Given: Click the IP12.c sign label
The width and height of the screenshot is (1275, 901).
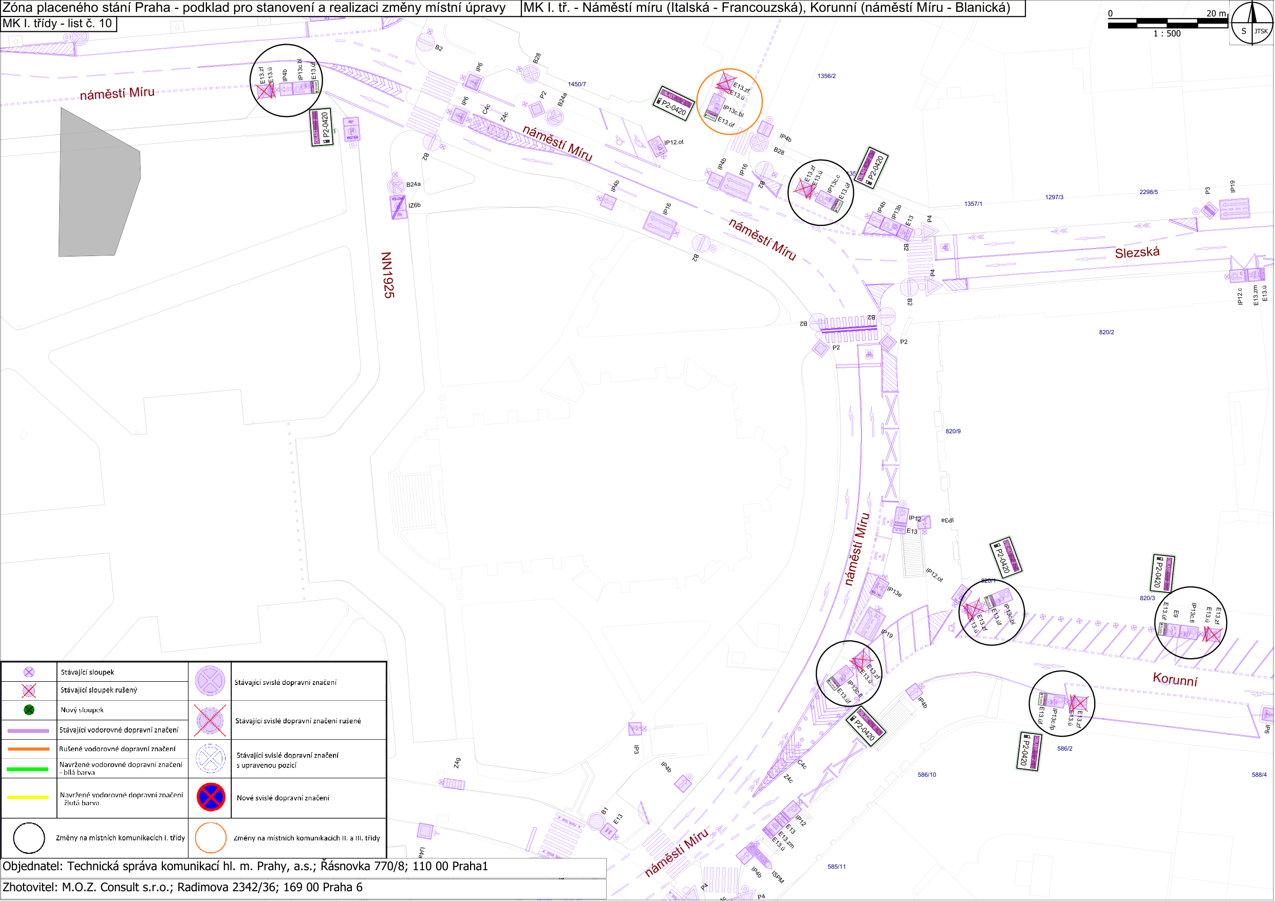Looking at the screenshot, I should point(1240,296).
